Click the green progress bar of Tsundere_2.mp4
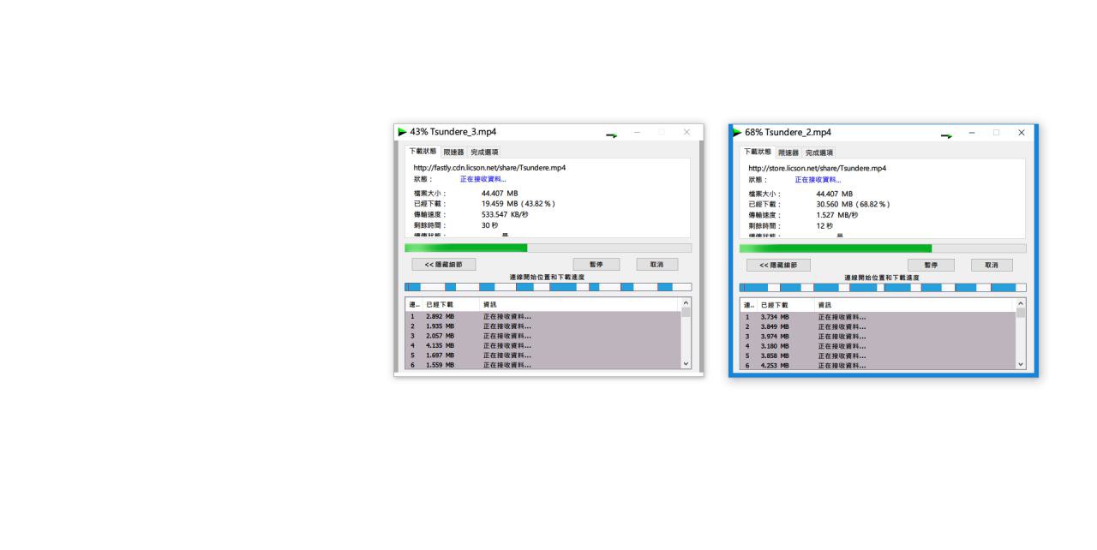This screenshot has height=550, width=1097. pos(883,248)
